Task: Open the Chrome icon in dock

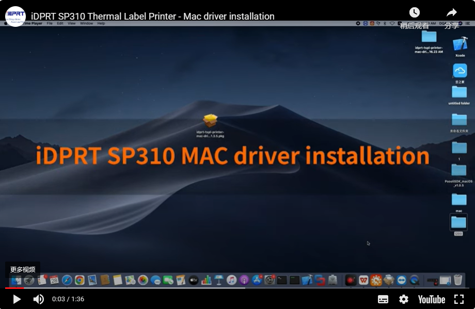Action: tap(80, 280)
